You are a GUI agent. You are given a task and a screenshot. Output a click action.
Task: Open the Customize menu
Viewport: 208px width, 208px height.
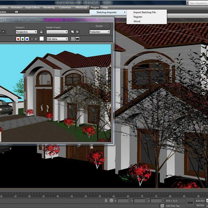click(x=65, y=8)
